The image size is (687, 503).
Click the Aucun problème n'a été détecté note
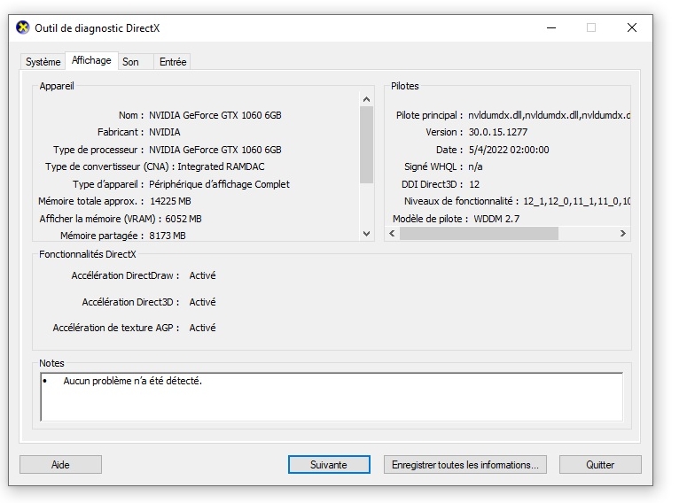pyautogui.click(x=133, y=382)
